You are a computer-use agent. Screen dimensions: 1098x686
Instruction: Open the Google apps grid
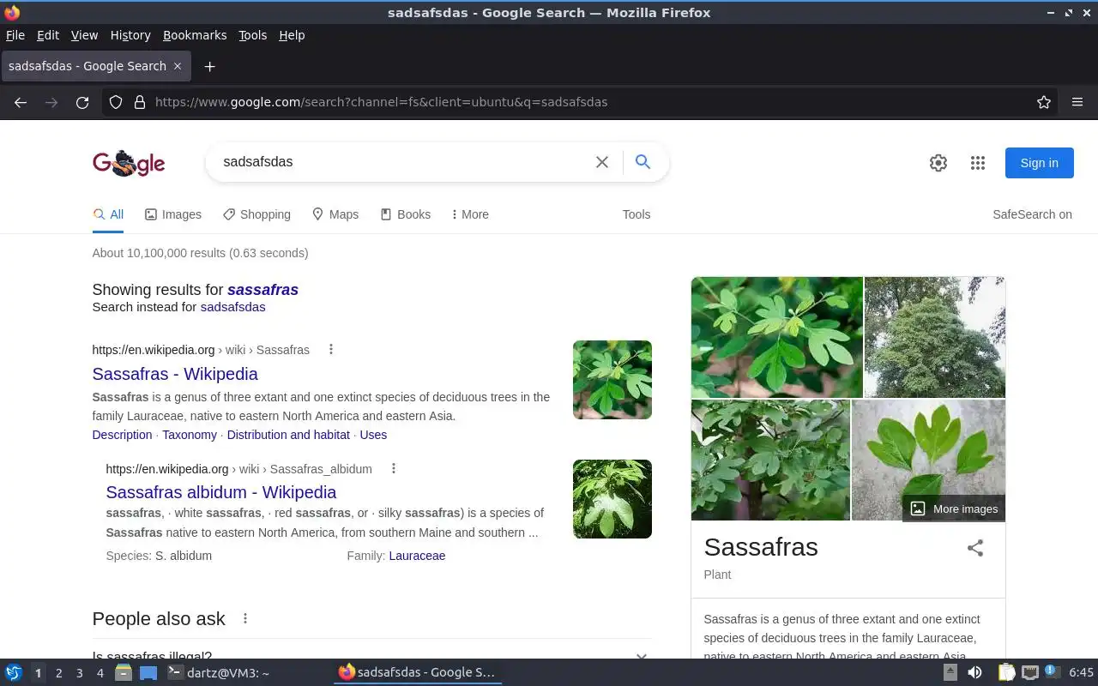click(x=978, y=163)
